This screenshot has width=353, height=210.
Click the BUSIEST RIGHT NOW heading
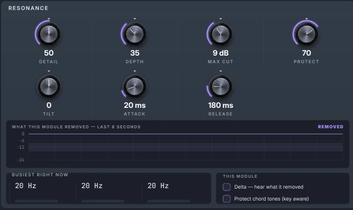40,175
